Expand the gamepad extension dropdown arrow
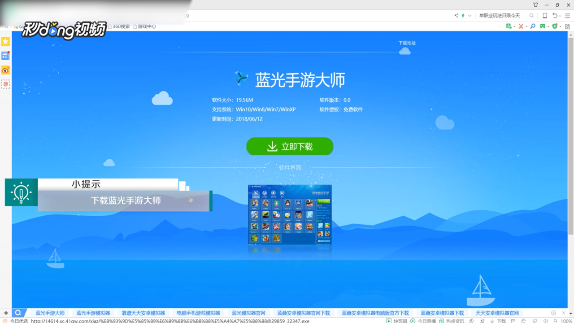Screen dimensions: 574x323 (548, 26)
